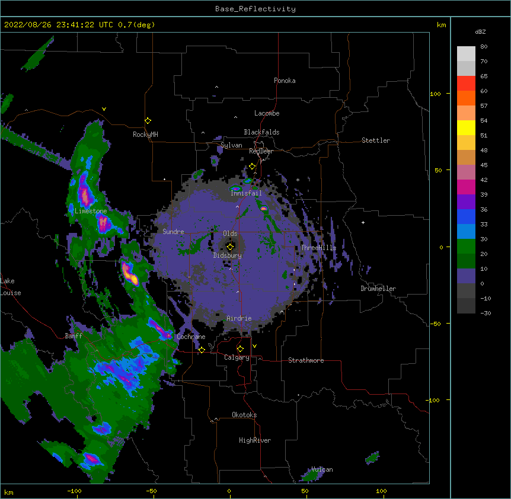Pick the slate purple 0-10 dBZ legend swatch
This screenshot has width=511, height=499.
click(466, 276)
